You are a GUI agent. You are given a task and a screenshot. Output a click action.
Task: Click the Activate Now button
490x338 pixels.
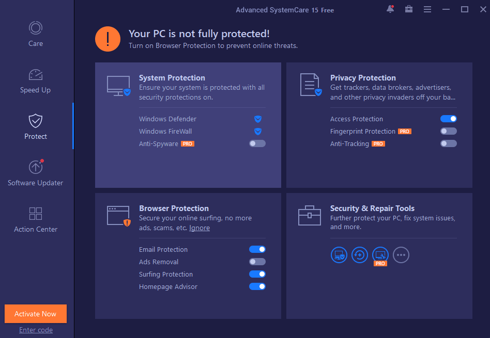coord(35,313)
